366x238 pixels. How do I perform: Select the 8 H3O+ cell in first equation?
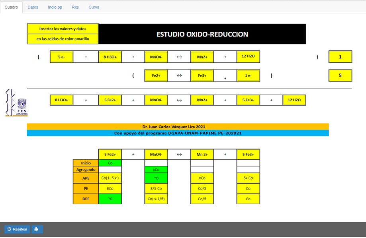pos(110,57)
